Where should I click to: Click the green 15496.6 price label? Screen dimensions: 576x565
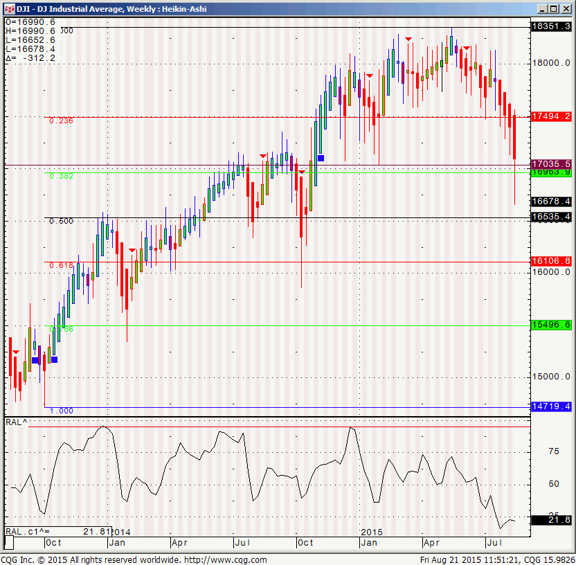550,325
